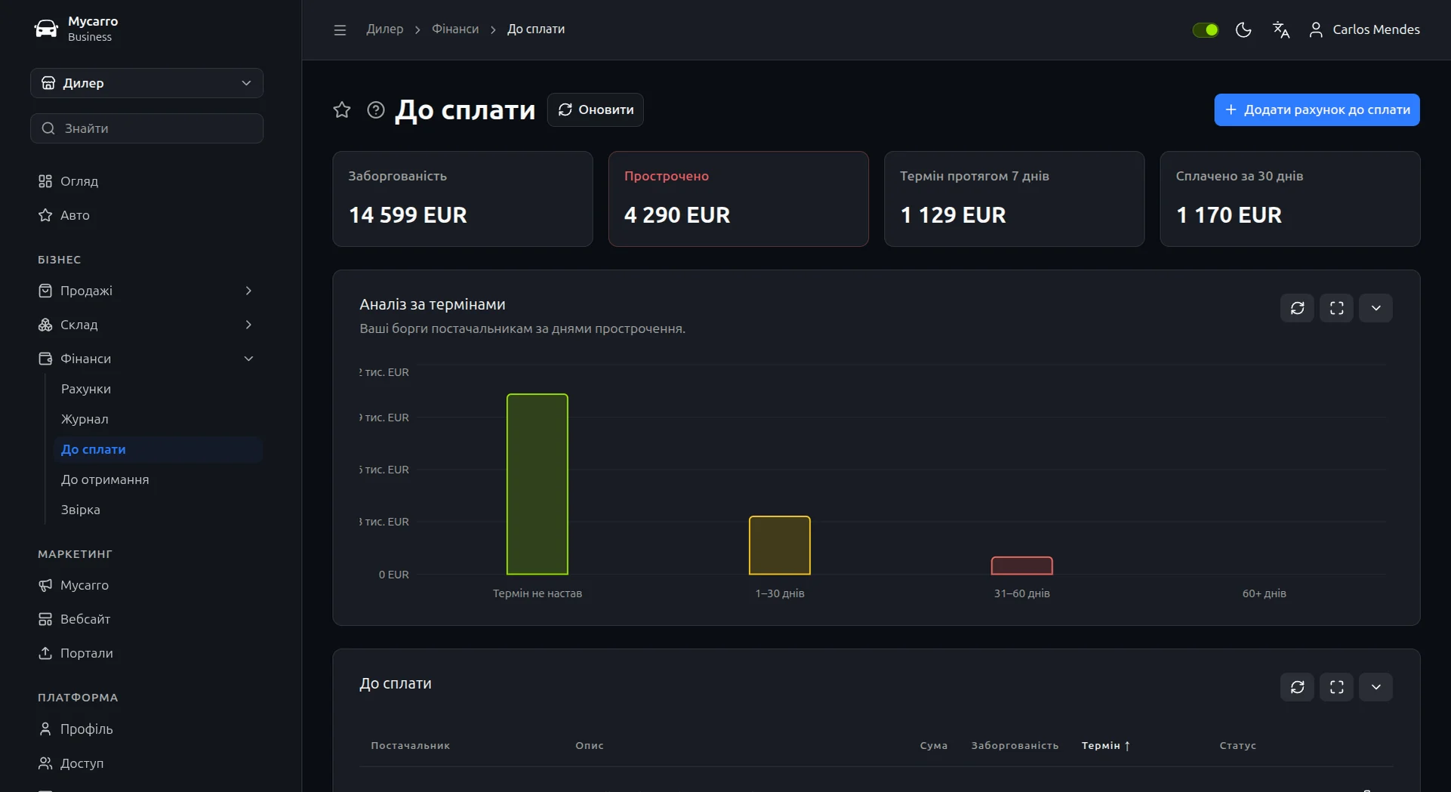Click the green Термін не настав bar

point(538,484)
